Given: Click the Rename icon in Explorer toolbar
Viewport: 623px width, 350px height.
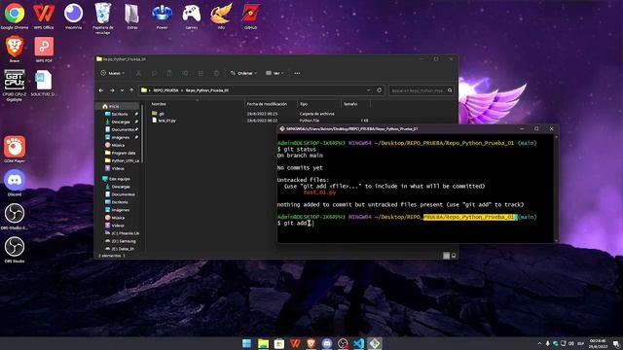Looking at the screenshot, I should [x=185, y=73].
